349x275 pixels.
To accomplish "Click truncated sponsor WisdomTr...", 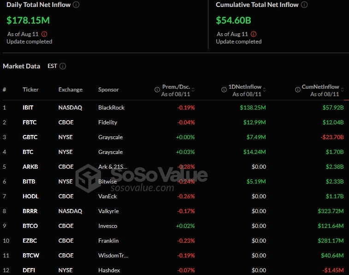I will (x=113, y=255).
